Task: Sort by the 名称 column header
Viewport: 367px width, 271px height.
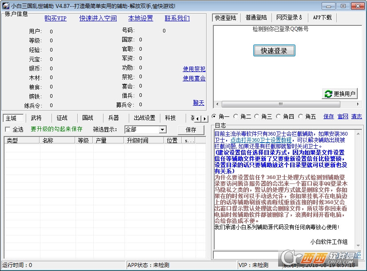Action: click(x=57, y=140)
